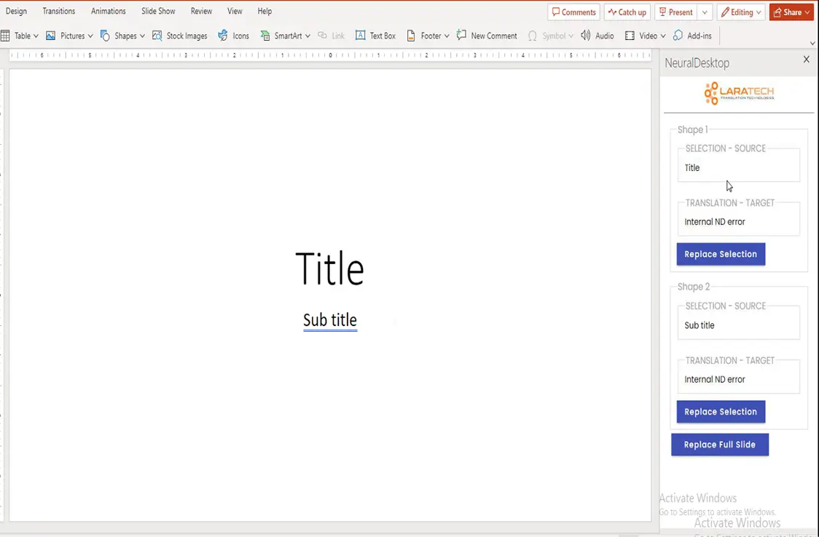
Task: Click the Symbol icon
Action: (x=532, y=36)
